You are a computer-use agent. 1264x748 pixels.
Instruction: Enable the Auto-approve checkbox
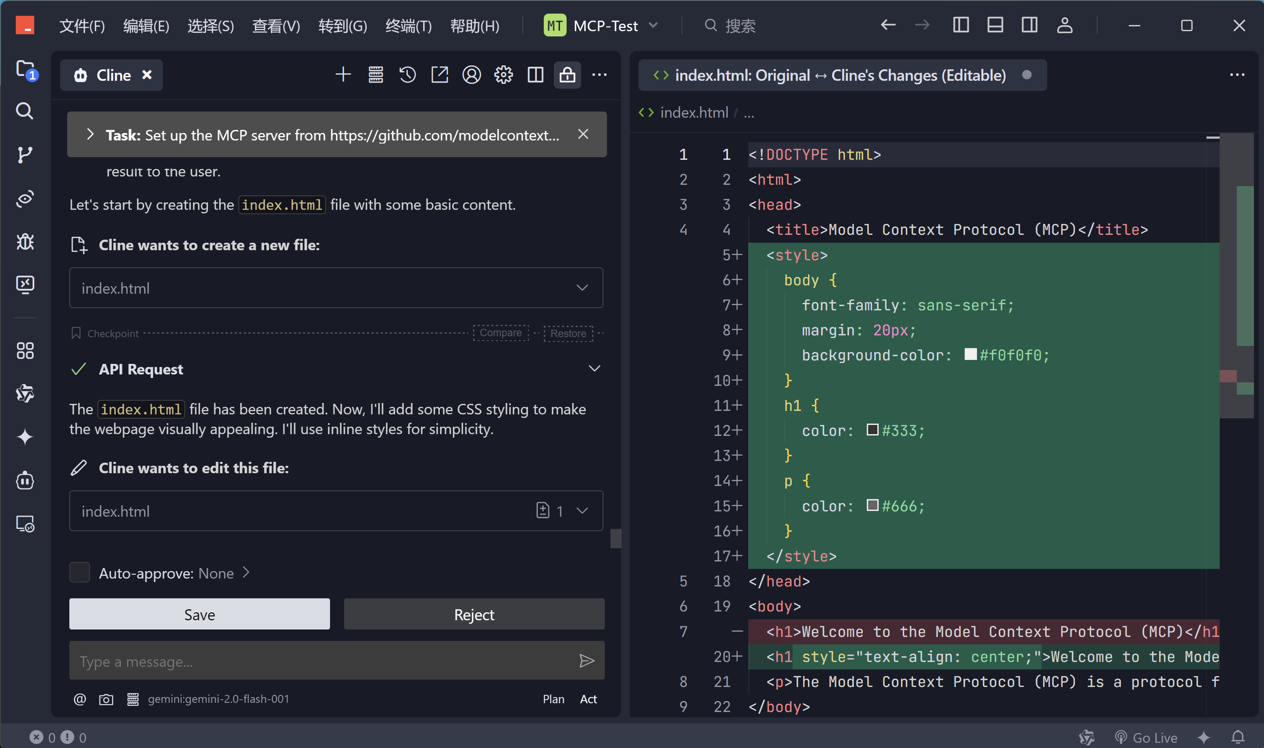pyautogui.click(x=79, y=572)
